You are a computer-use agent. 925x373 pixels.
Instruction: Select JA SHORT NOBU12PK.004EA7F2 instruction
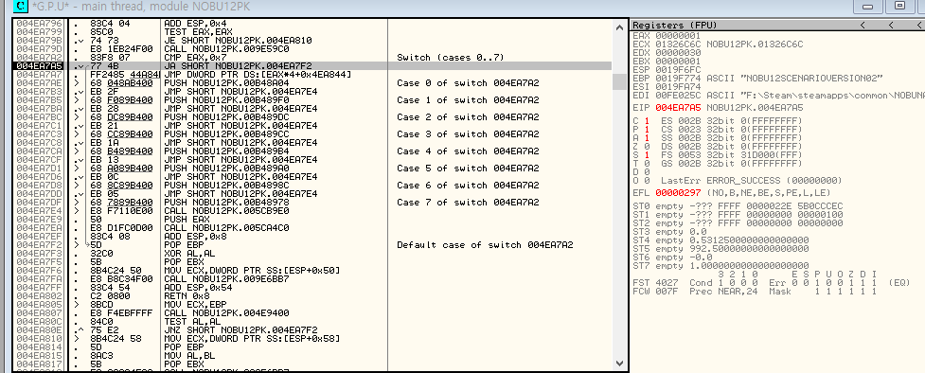click(x=239, y=66)
